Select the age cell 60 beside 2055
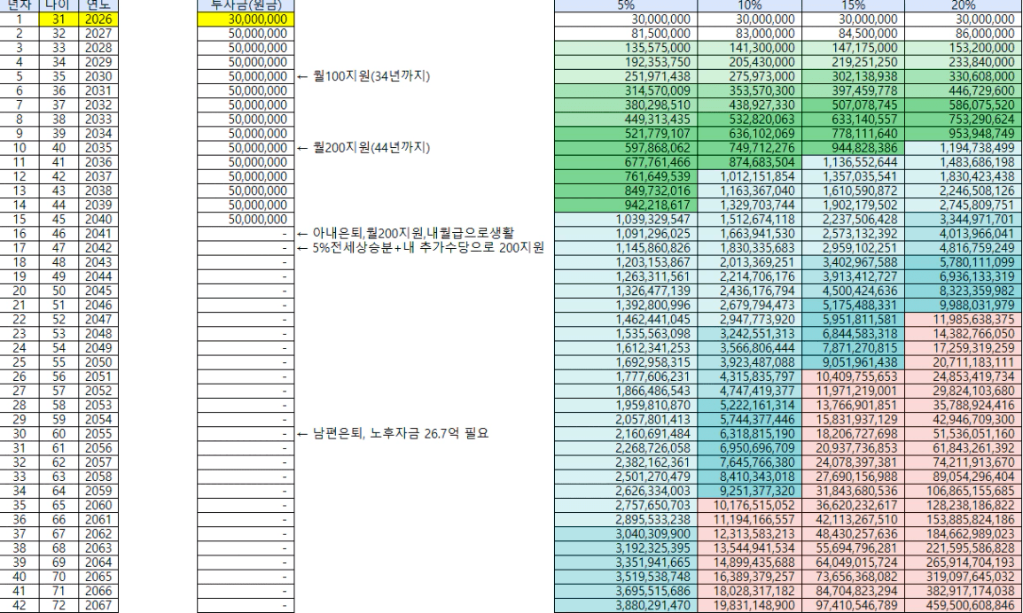This screenshot has width=1023, height=613. point(59,434)
